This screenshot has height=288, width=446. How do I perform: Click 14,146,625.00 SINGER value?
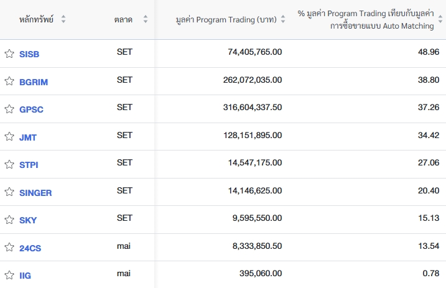pos(255,190)
